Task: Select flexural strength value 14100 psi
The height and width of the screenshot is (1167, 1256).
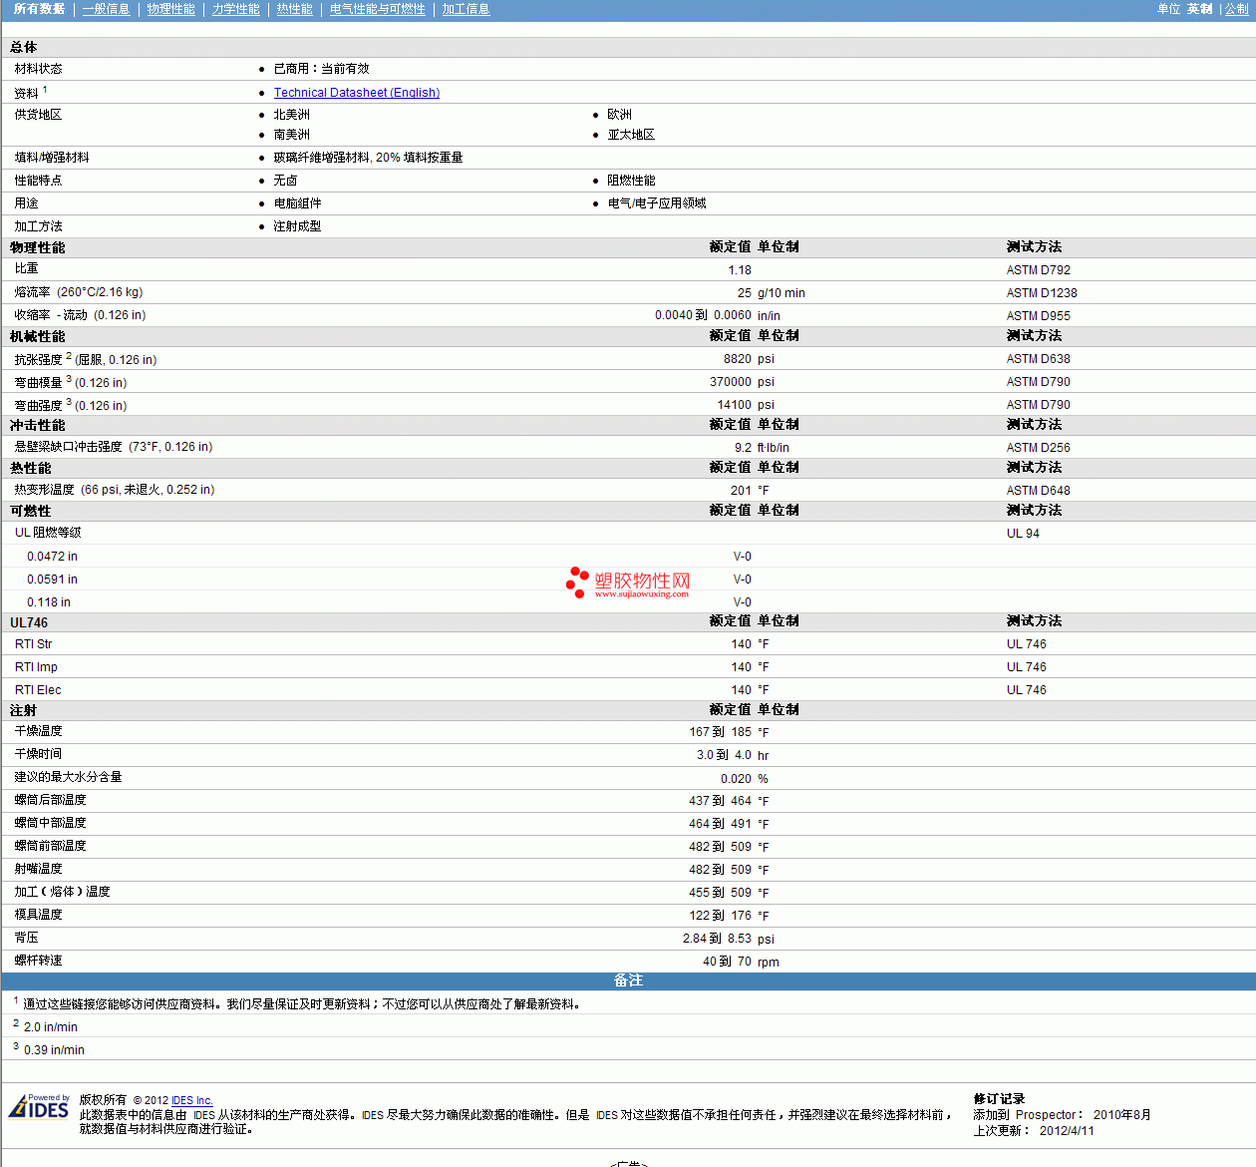Action: click(746, 405)
